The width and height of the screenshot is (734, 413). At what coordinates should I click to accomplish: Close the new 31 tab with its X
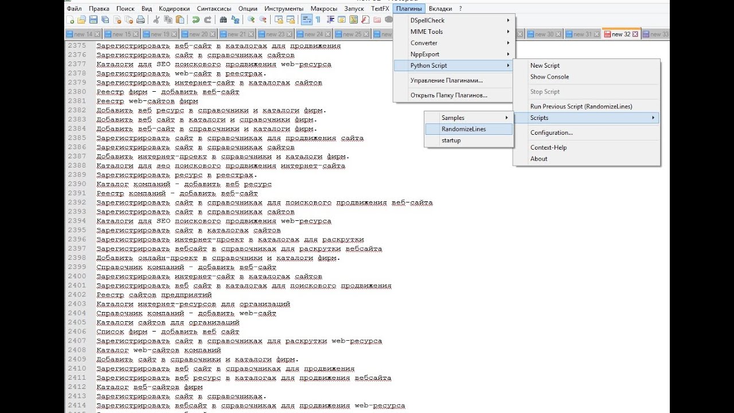pos(596,34)
